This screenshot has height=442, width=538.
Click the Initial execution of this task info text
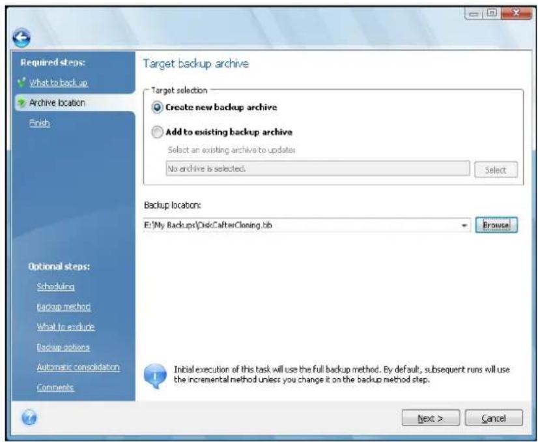coord(342,375)
